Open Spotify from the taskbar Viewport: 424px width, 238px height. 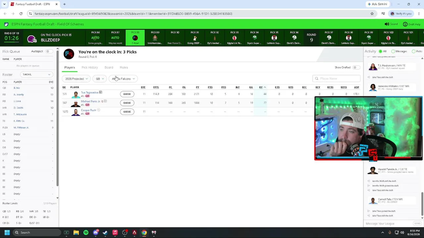(86, 232)
